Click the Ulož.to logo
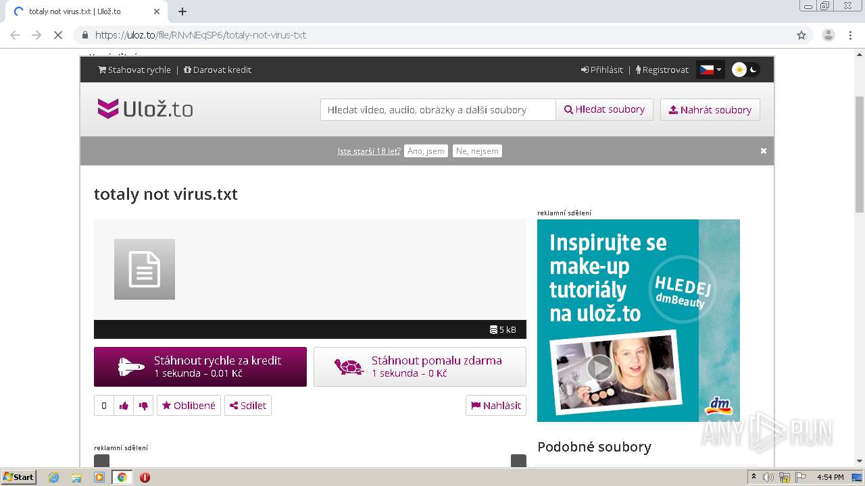Screen dimensions: 865x486 click(145, 109)
